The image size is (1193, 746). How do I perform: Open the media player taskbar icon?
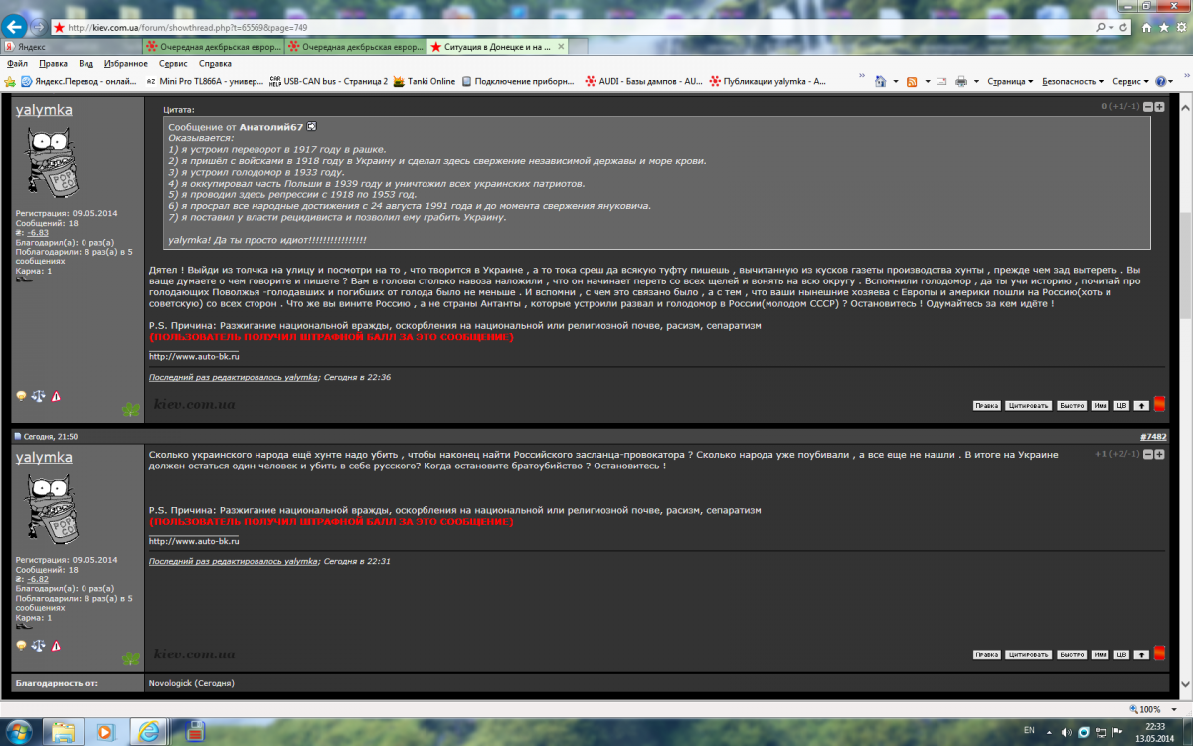click(x=106, y=731)
